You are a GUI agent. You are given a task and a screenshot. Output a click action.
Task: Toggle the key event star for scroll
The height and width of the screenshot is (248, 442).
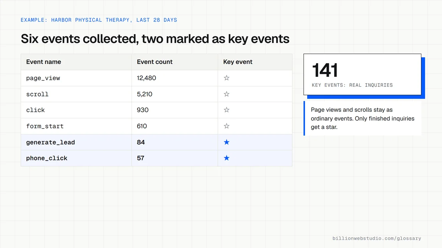(x=227, y=94)
